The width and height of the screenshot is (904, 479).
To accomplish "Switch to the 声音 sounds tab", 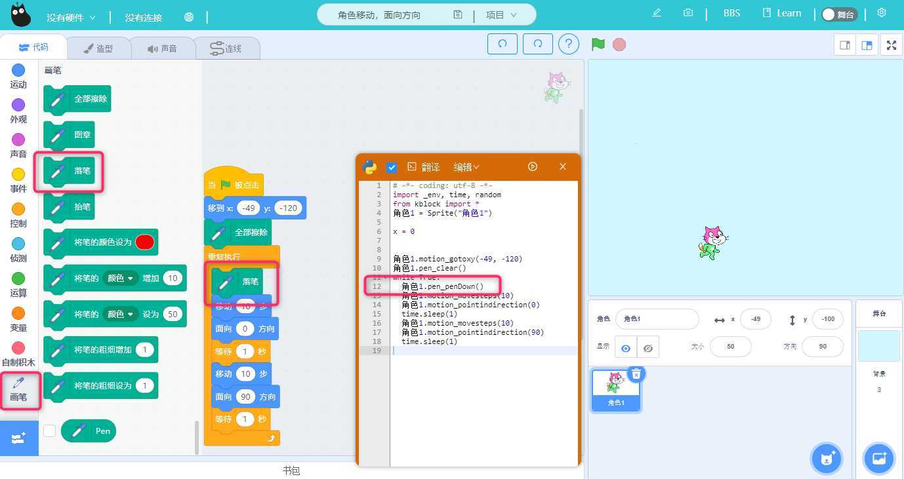I will 162,48.
